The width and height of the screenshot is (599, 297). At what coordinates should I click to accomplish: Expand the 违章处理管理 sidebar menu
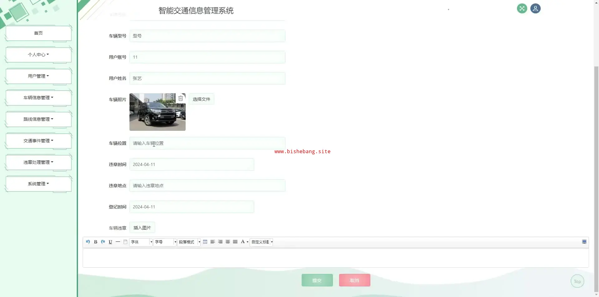[x=38, y=162]
